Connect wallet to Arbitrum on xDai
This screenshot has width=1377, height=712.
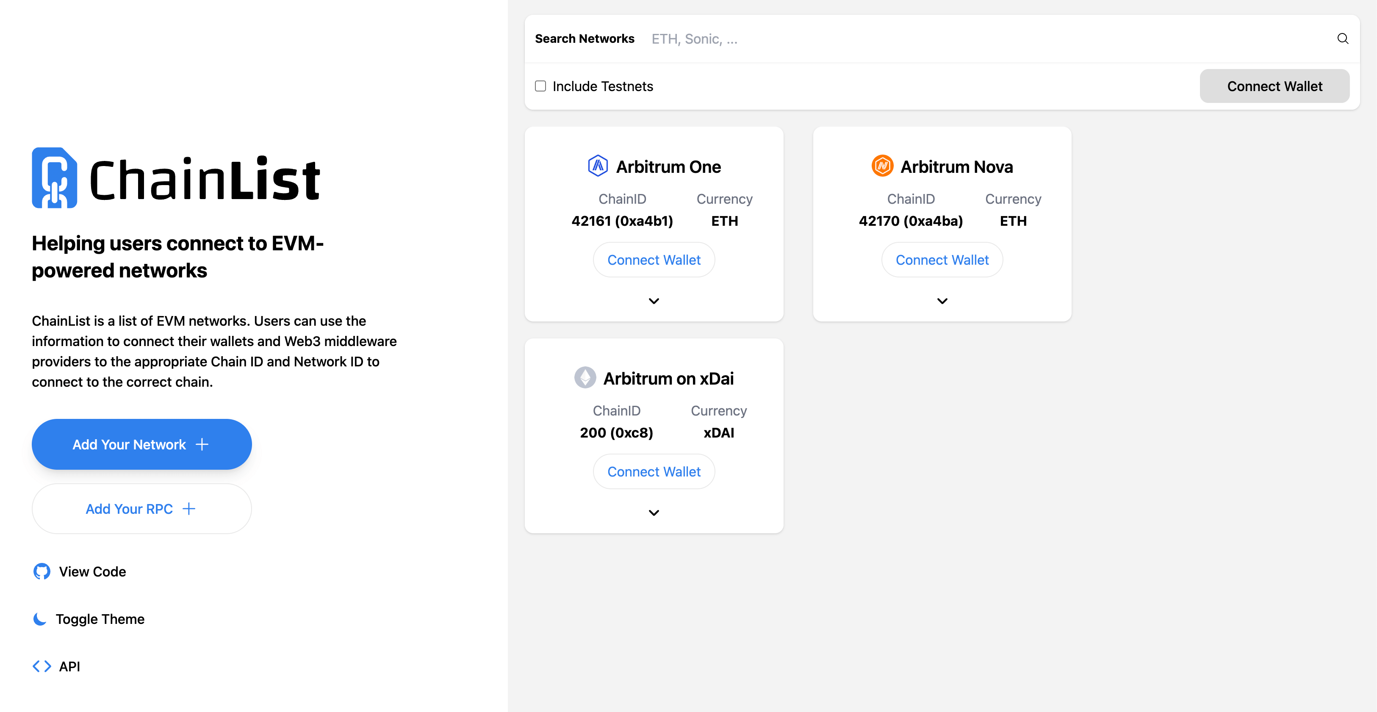654,471
